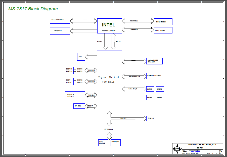Click the 'LPC I/F' arrow label
Viewport: 227px width, 157px height.
click(x=123, y=118)
